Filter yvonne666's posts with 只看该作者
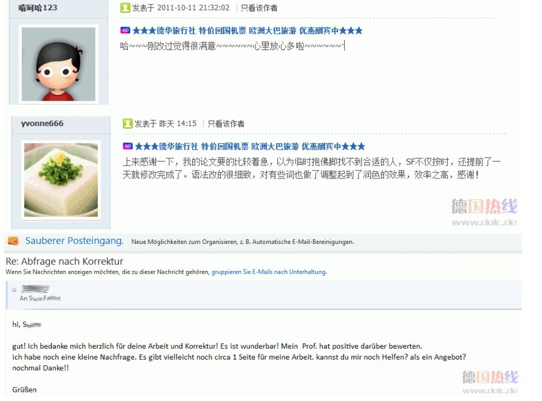 pyautogui.click(x=226, y=124)
